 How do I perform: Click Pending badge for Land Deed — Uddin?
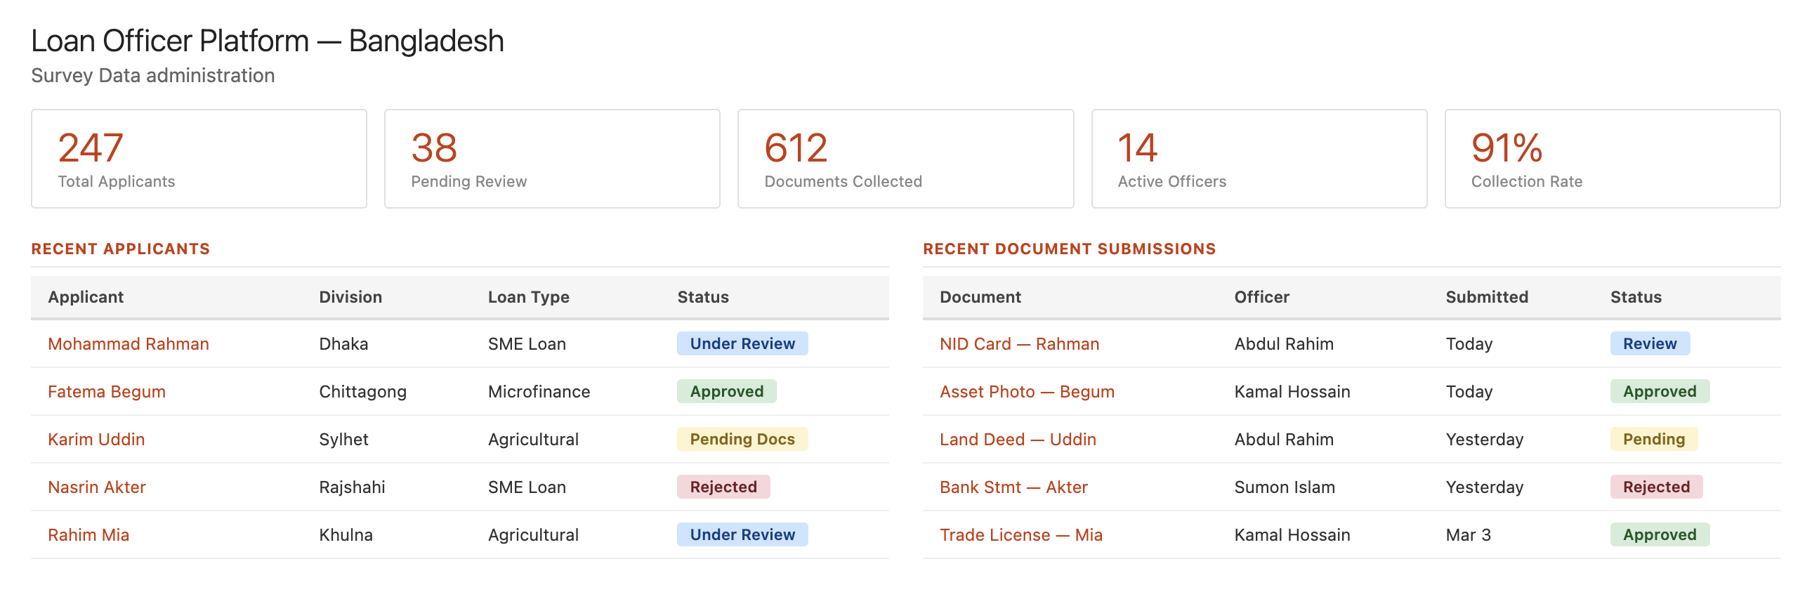1654,440
